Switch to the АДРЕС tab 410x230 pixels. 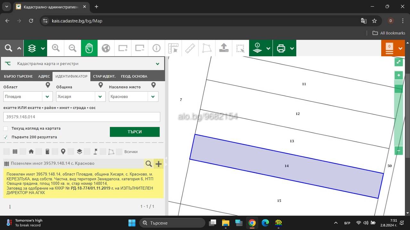tap(44, 76)
